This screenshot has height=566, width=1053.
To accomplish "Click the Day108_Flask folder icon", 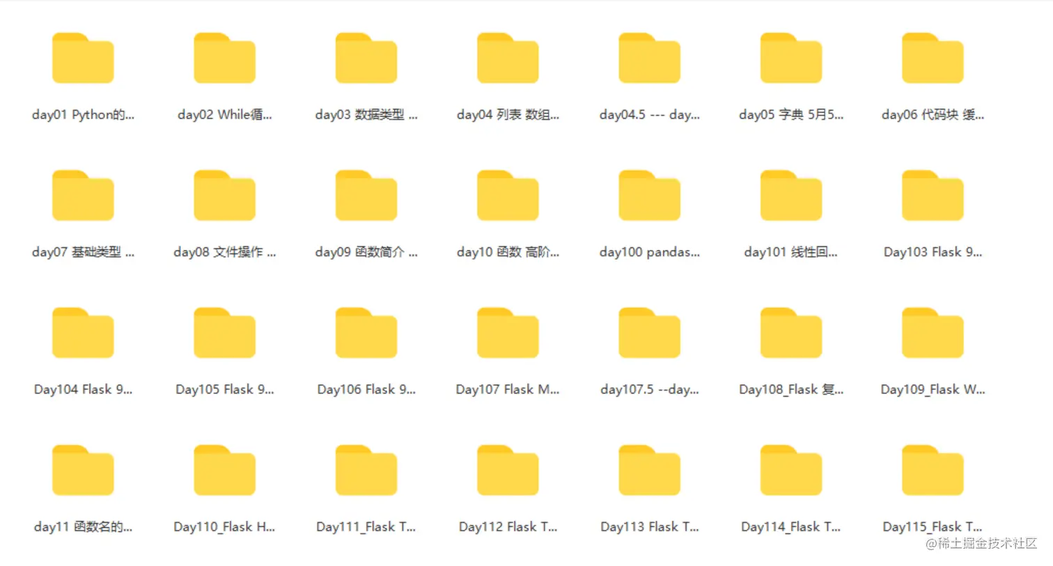I will (x=791, y=333).
